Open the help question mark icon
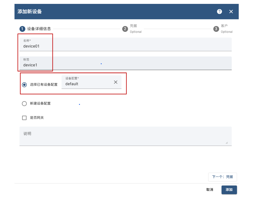 (x=219, y=11)
